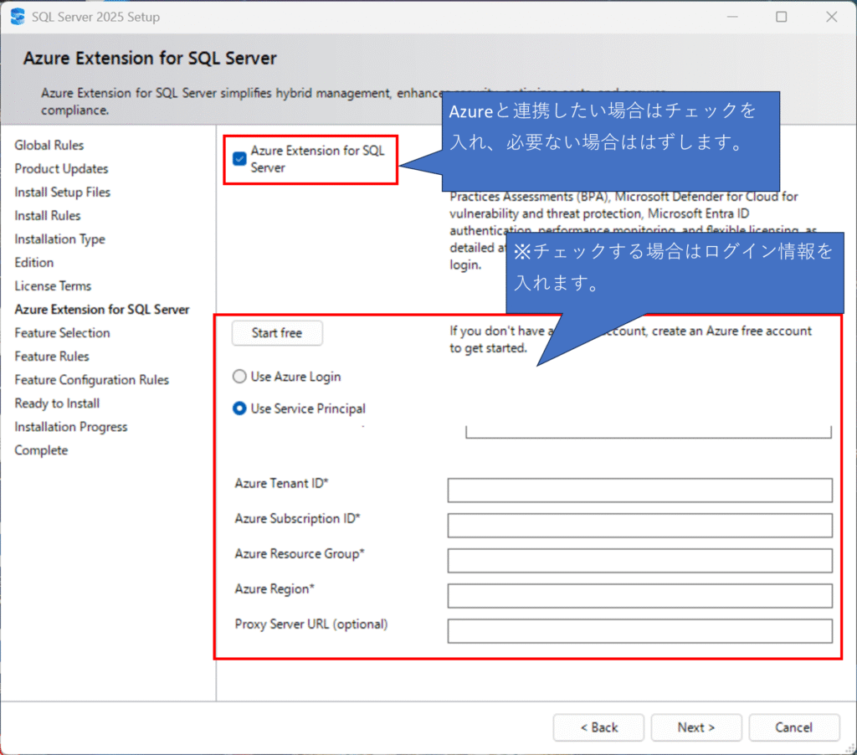Cancel the SQL Server setup
The width and height of the screenshot is (857, 755).
coord(794,727)
